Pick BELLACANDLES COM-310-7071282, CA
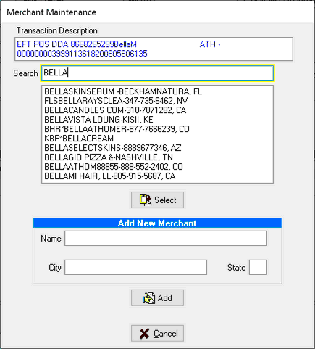The height and width of the screenshot is (349, 315). (157, 110)
